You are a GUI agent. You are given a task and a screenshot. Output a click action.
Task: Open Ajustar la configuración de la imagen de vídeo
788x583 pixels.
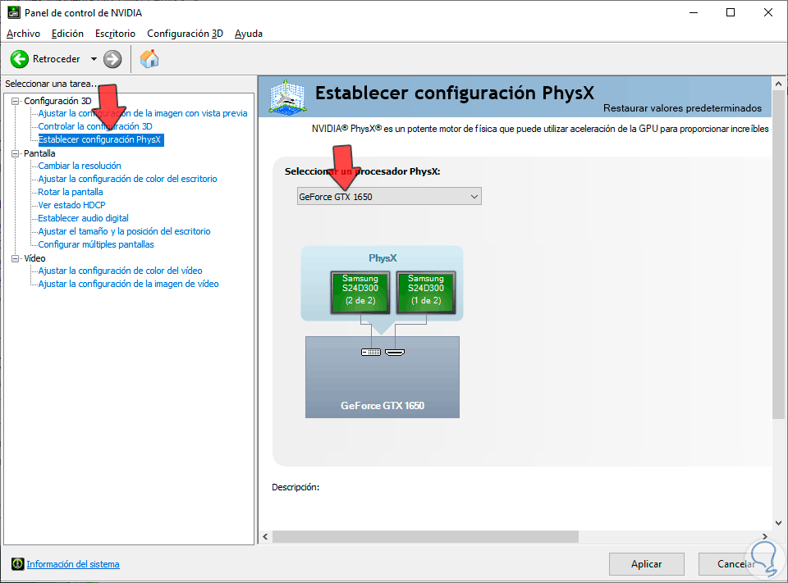(128, 284)
